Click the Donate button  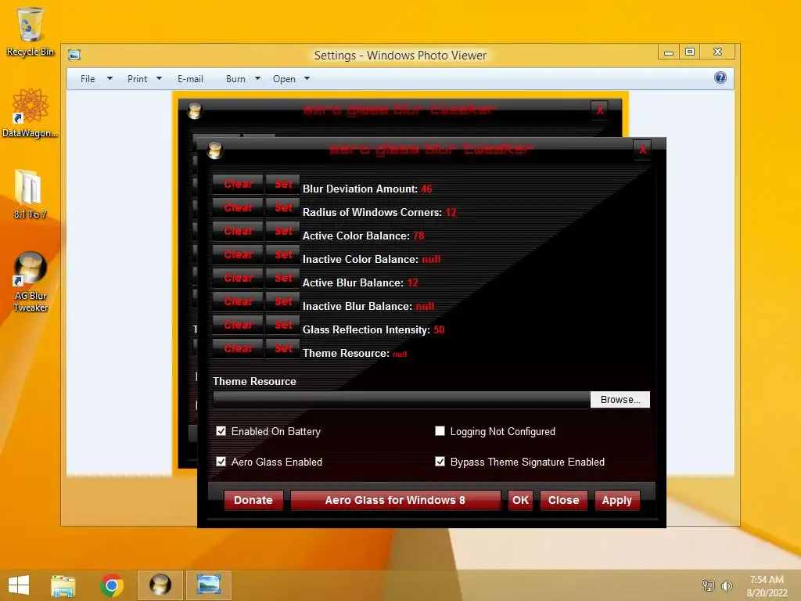point(253,500)
